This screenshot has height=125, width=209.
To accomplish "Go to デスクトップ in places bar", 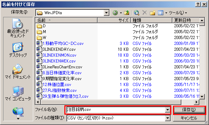I will (18, 50).
